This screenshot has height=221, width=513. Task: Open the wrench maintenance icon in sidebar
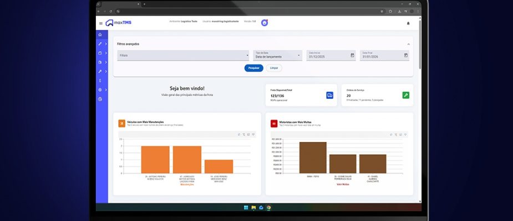100,71
